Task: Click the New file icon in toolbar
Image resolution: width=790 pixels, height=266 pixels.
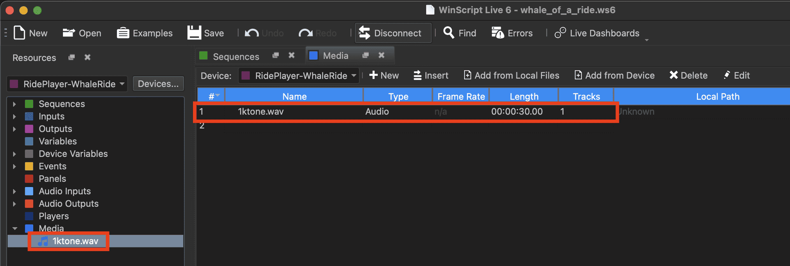Action: pyautogui.click(x=19, y=33)
